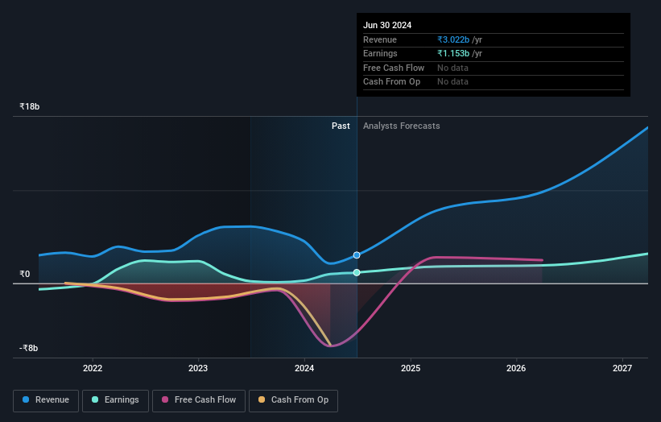Click the 'Revenue' row label in the tooltip
Screen dimensions: 661x422
(x=380, y=39)
